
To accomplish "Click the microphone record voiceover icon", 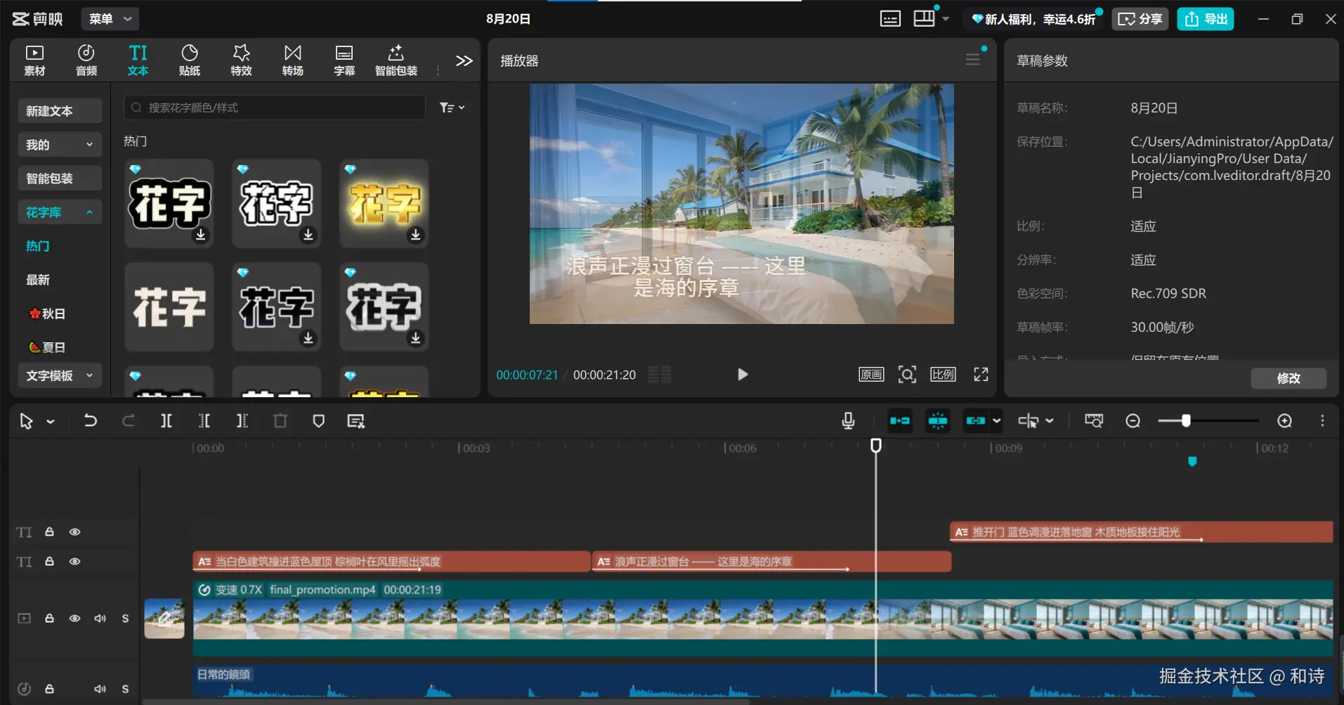I will point(848,421).
